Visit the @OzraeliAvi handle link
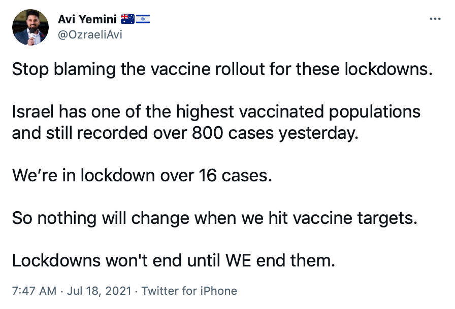455x309 pixels. [90, 34]
